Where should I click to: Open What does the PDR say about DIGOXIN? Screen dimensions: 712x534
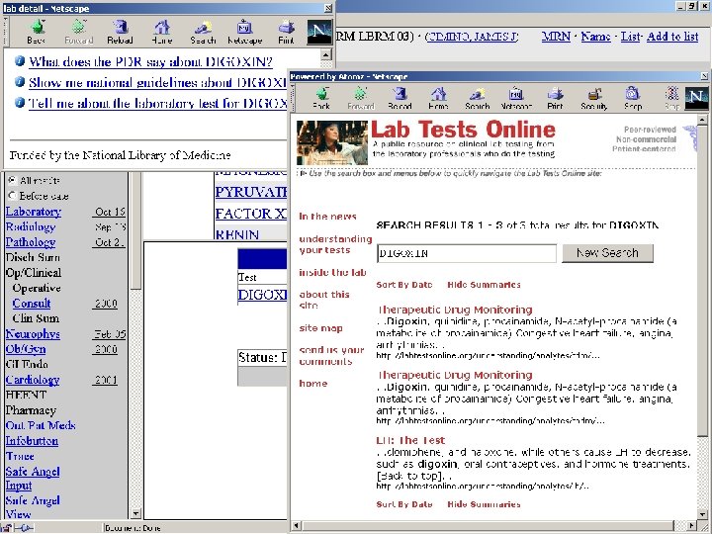(150, 61)
